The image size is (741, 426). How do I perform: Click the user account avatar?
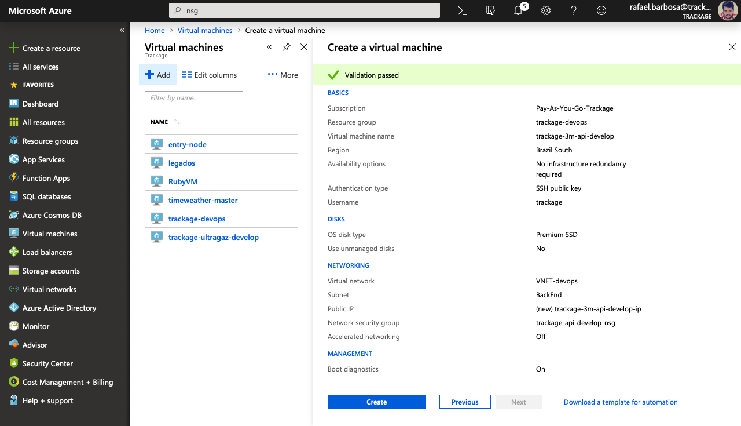pos(728,10)
